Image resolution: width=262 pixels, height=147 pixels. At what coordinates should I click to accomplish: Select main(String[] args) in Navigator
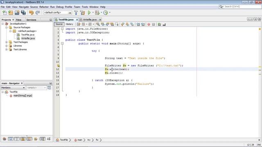23,96
